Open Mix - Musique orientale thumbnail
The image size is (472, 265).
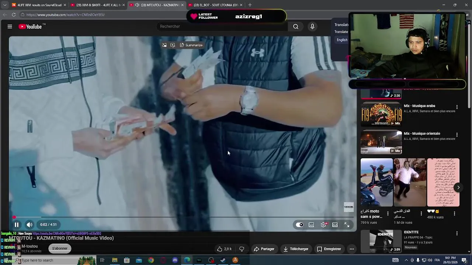[381, 142]
